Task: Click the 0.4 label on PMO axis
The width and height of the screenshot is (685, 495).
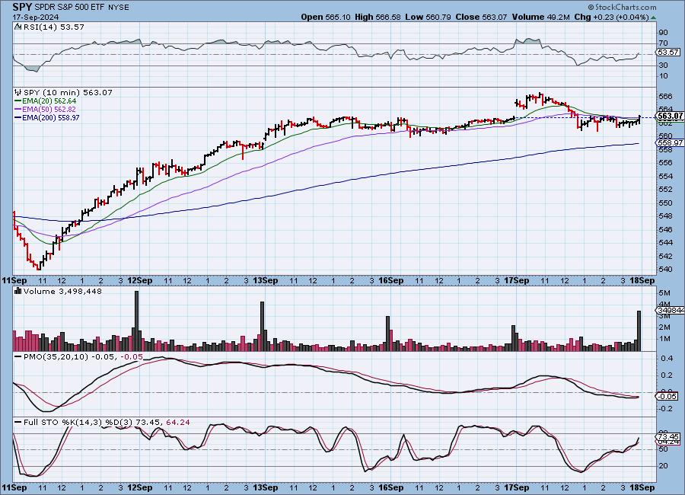Action: [666, 359]
